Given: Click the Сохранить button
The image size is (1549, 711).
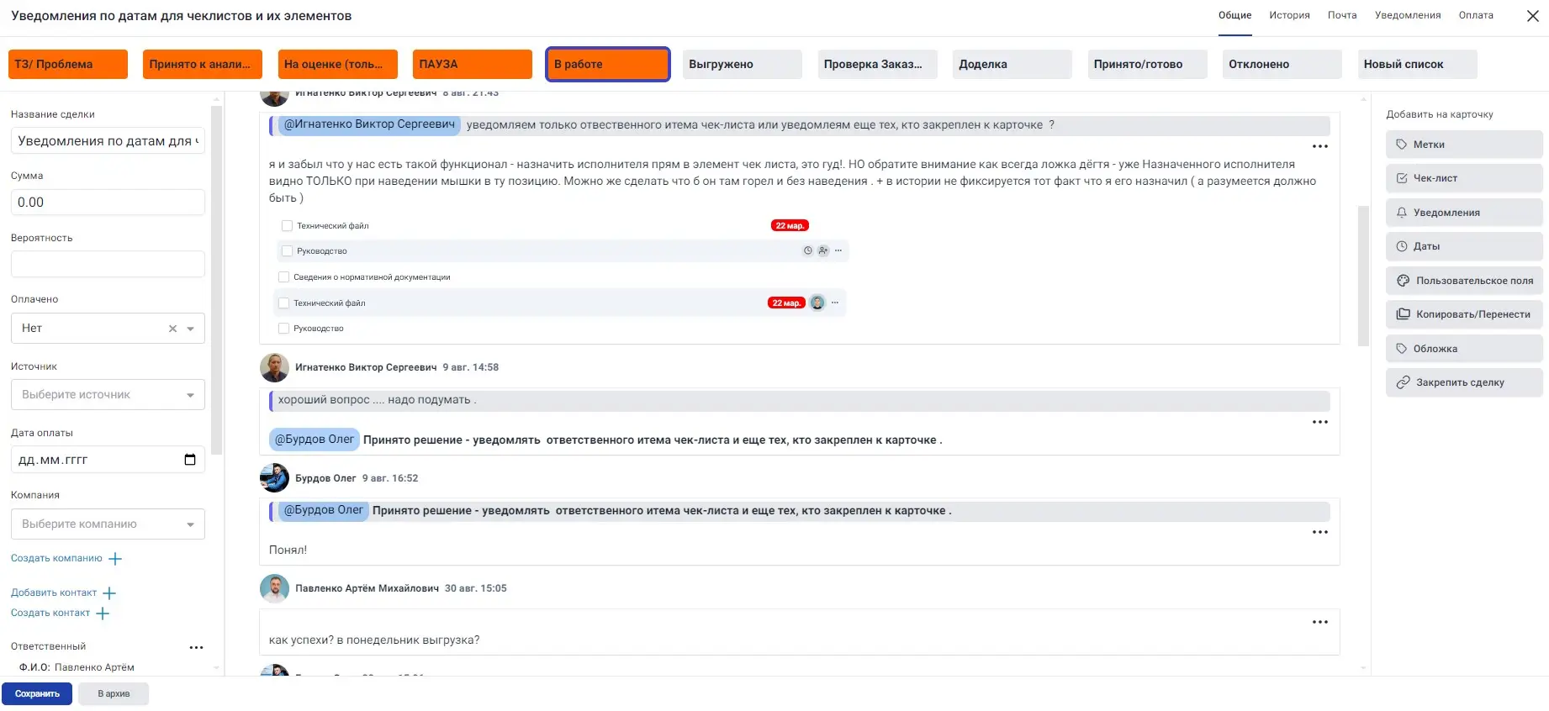Looking at the screenshot, I should point(37,694).
